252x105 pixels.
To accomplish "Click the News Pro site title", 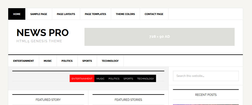I will coord(42,32).
